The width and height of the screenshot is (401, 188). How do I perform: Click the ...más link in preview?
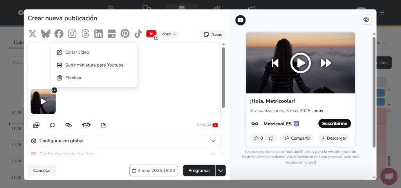point(317,111)
